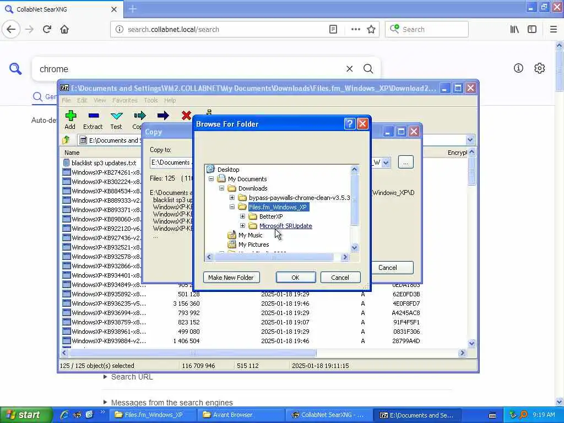The width and height of the screenshot is (564, 423).
Task: Click the Move arrow icon in 7-Zip toolbar
Action: pyautogui.click(x=163, y=116)
